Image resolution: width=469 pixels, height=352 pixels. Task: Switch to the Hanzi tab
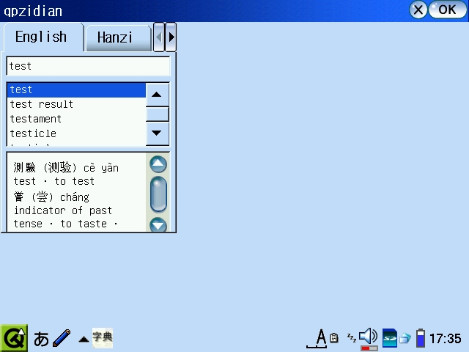[114, 37]
